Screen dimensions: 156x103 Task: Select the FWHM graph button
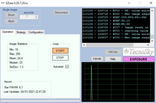97,59
